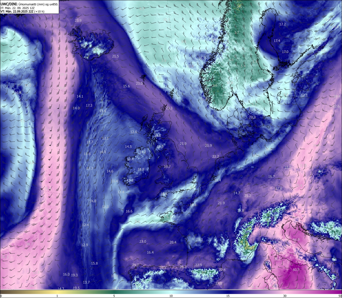Select the 1 mark on the color scale
This screenshot has width=342, height=298.
click(57, 296)
